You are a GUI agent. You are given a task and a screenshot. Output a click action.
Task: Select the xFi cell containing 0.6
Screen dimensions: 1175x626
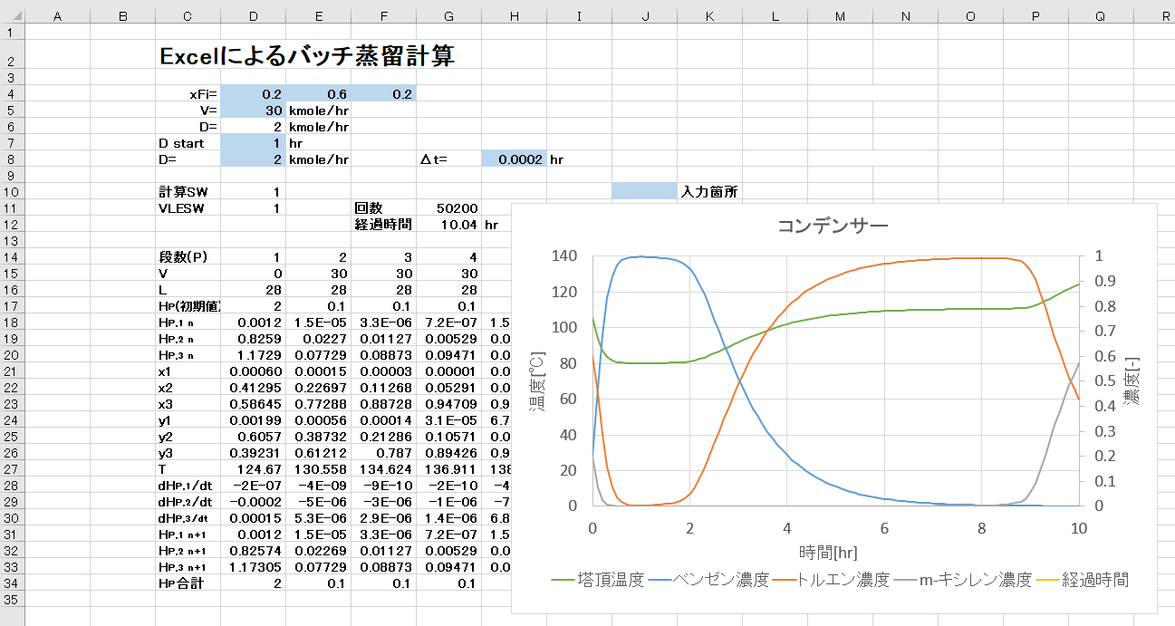tap(318, 93)
